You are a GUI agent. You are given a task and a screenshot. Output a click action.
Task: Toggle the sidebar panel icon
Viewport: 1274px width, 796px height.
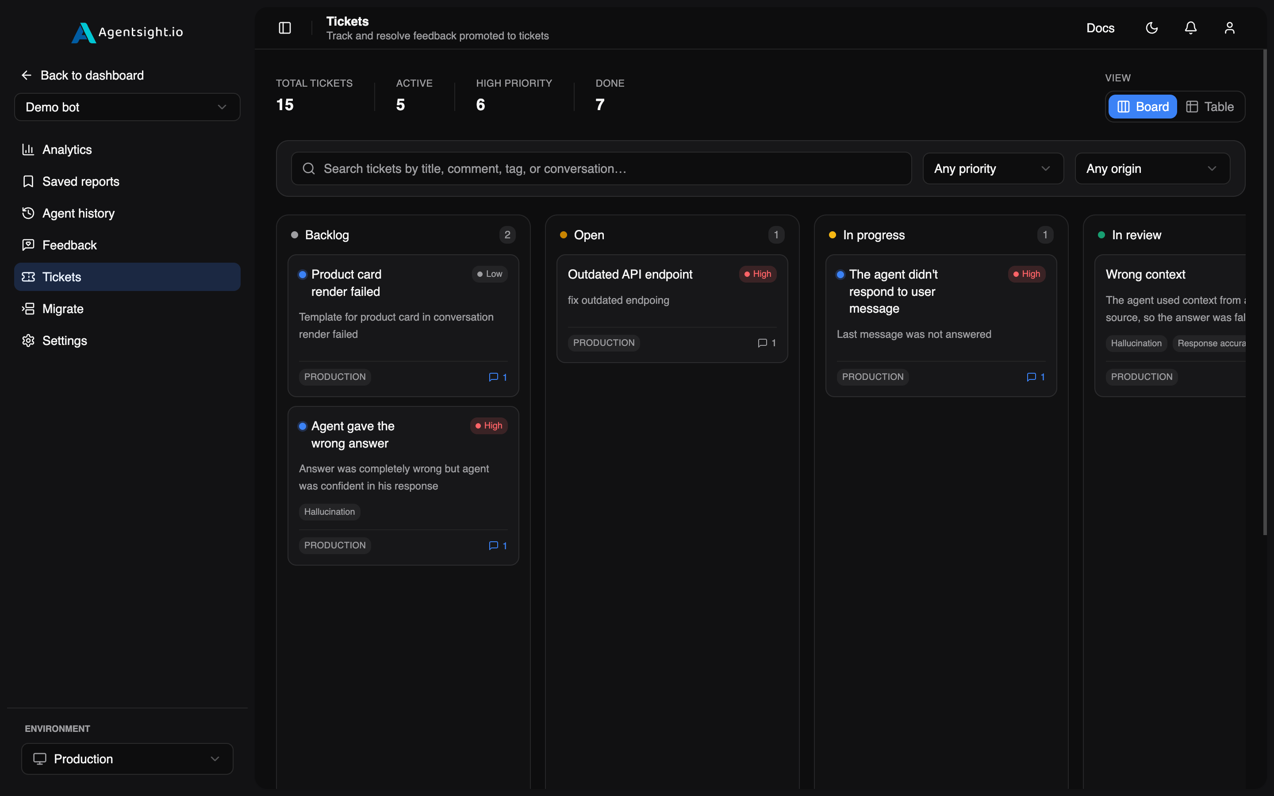pos(284,28)
